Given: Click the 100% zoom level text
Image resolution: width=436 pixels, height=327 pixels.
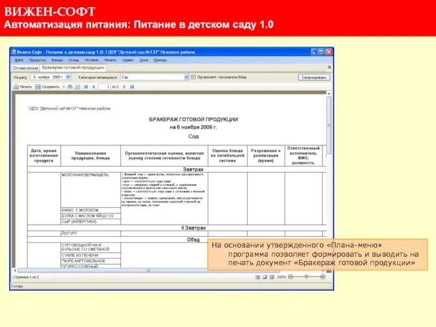Looking at the screenshot, I should pos(281,277).
